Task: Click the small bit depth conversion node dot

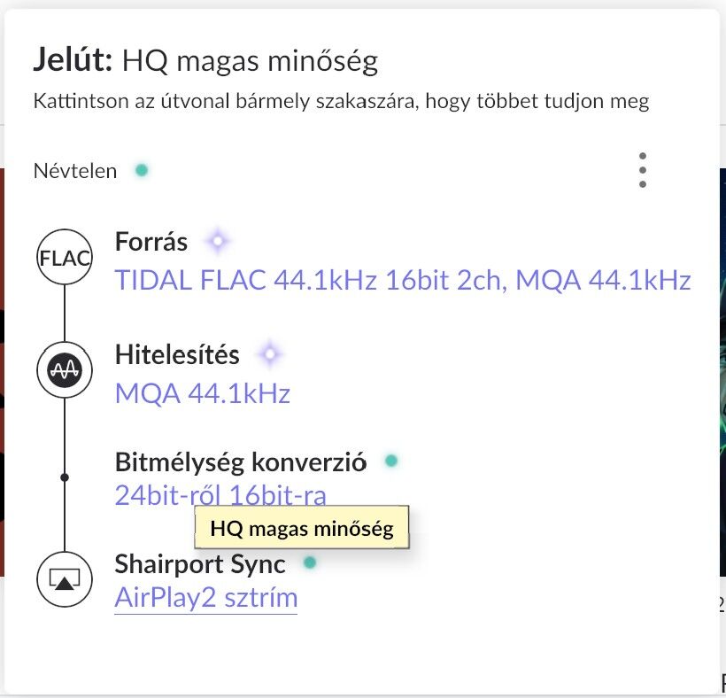Action: 65,477
